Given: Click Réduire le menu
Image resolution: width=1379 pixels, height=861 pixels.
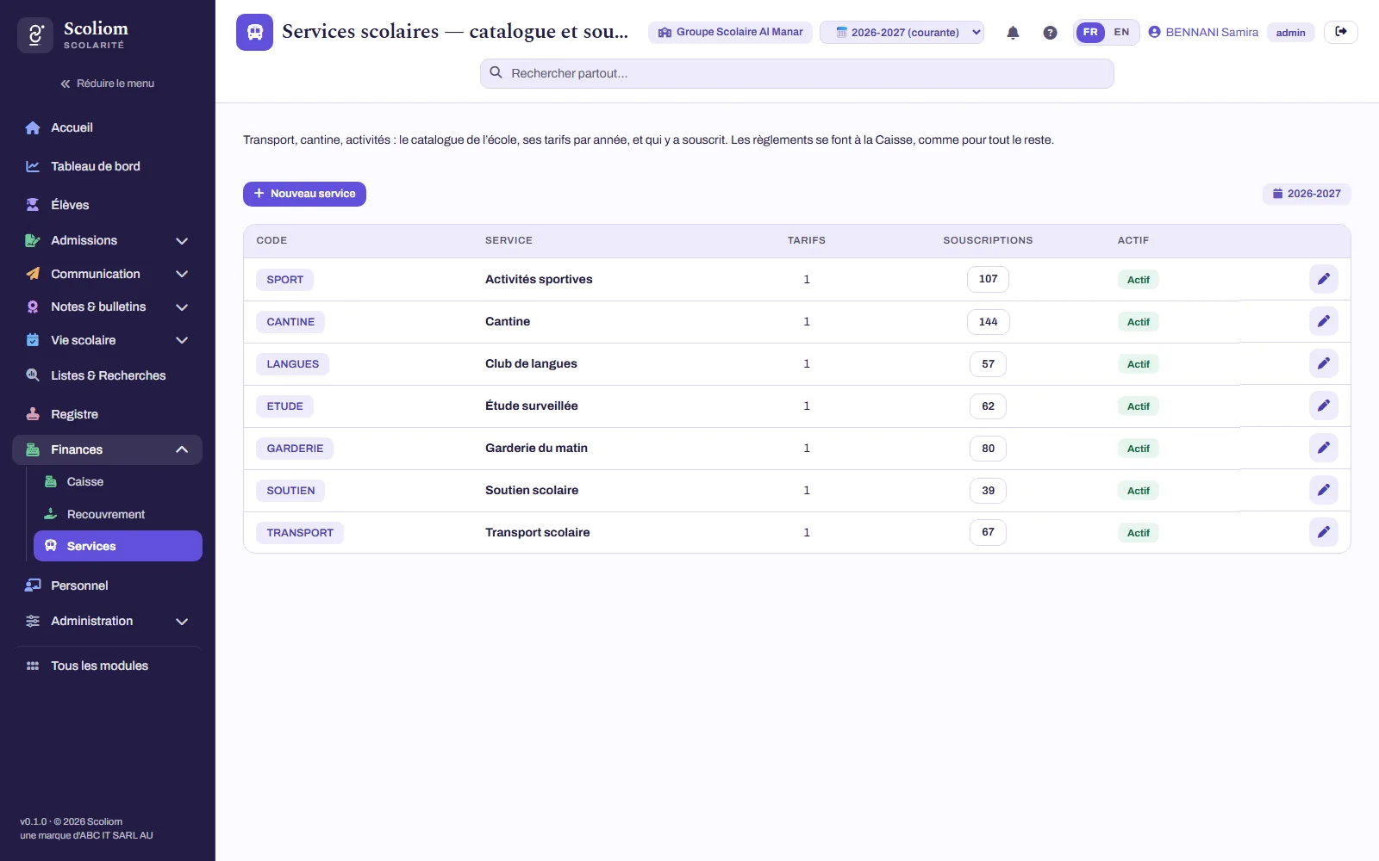Looking at the screenshot, I should pyautogui.click(x=108, y=84).
